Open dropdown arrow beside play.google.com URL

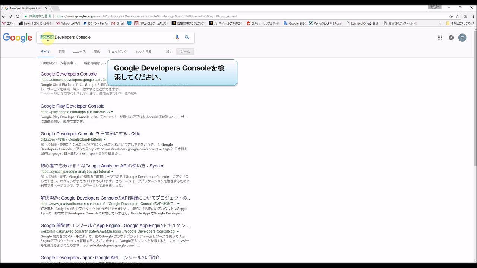pyautogui.click(x=112, y=112)
